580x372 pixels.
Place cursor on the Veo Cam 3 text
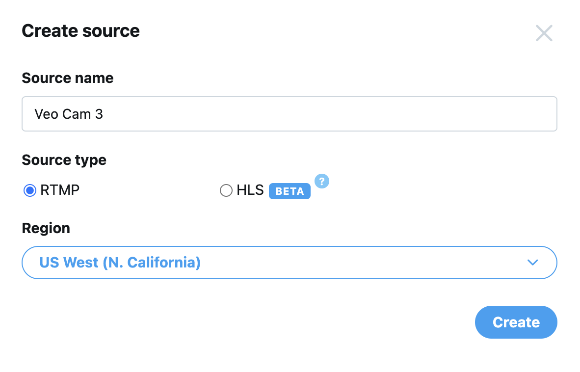point(68,114)
